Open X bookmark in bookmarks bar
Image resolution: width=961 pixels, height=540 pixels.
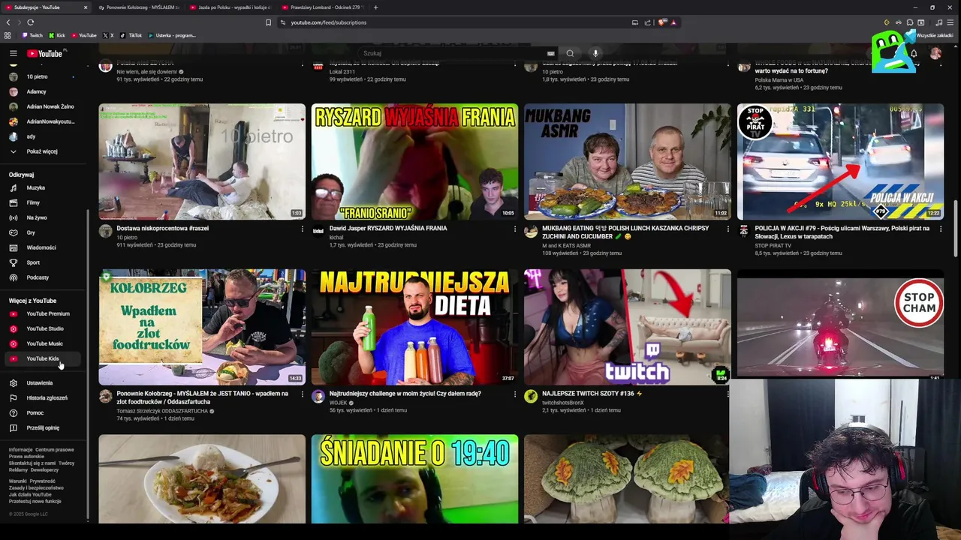(109, 35)
